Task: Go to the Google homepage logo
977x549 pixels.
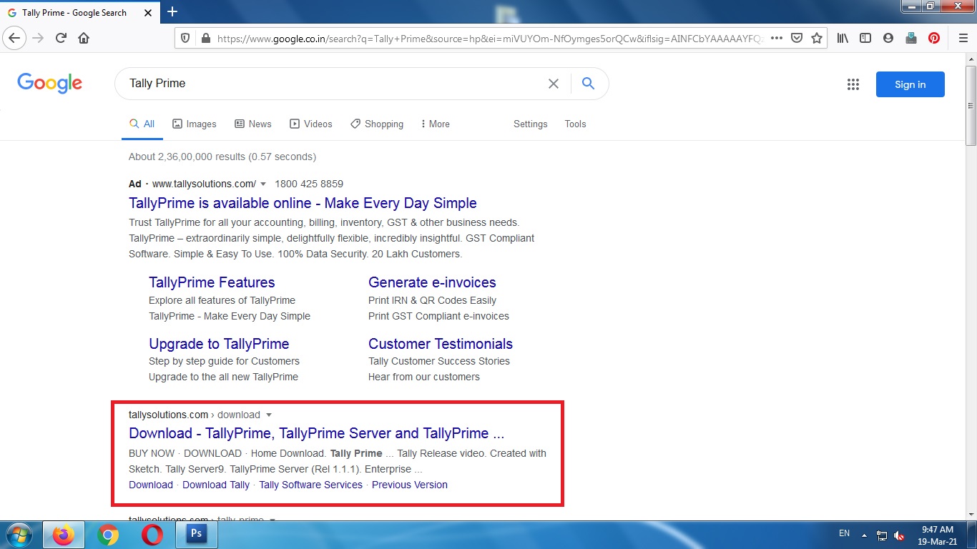Action: tap(50, 83)
